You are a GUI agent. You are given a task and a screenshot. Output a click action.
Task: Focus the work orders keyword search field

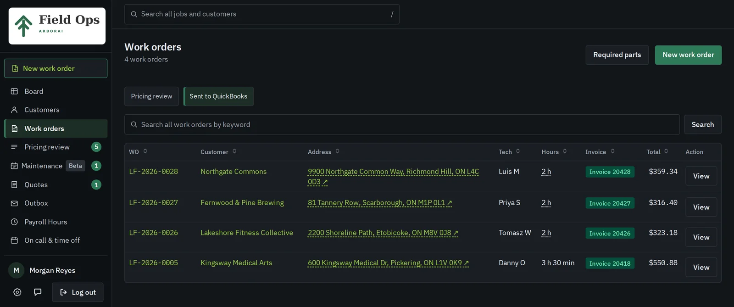(402, 124)
